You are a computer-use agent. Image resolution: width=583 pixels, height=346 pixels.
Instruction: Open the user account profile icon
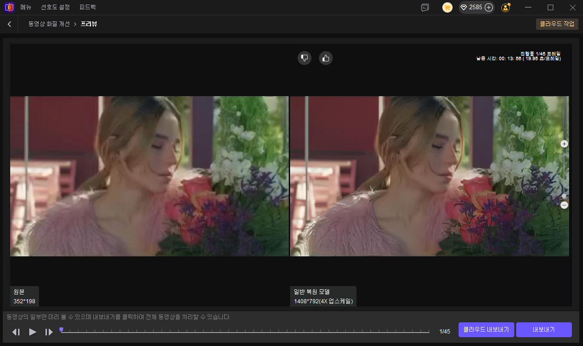click(x=506, y=7)
